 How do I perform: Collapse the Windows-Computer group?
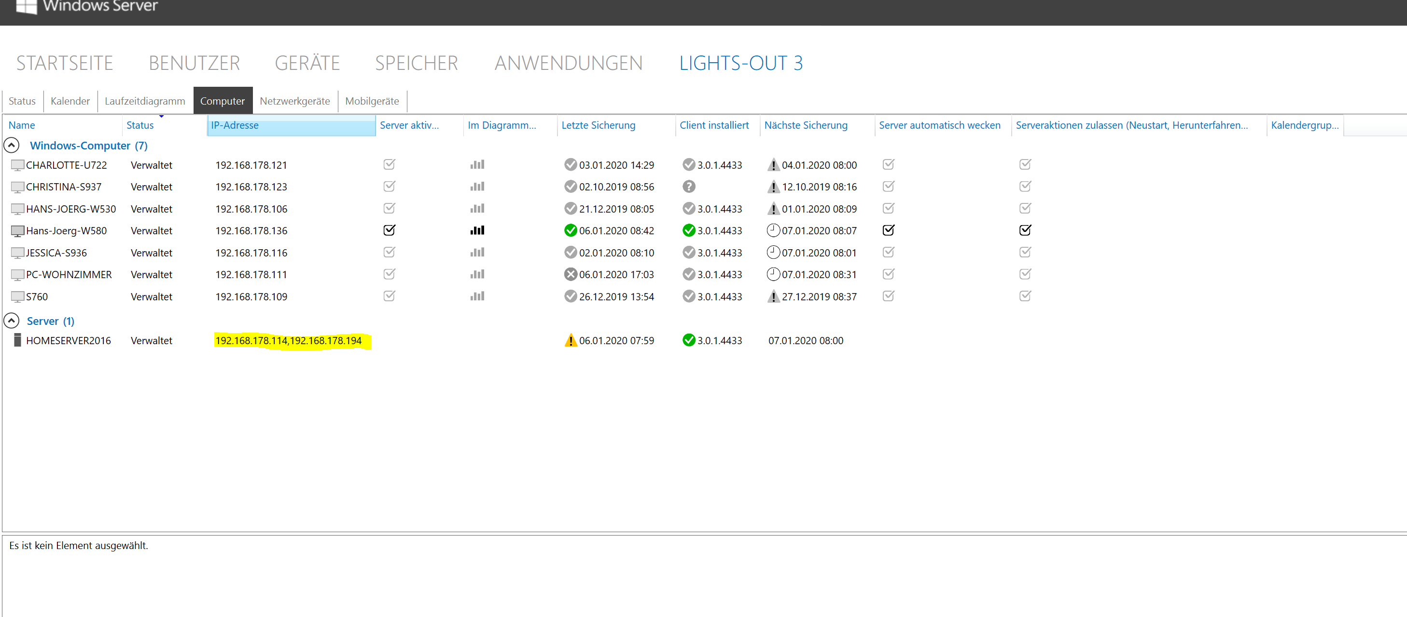pos(12,145)
